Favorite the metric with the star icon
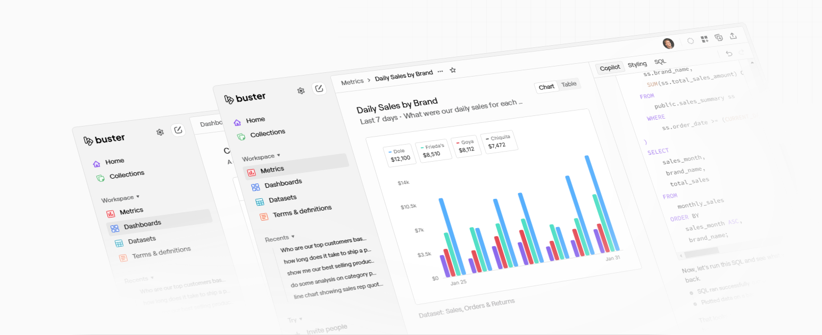 (x=453, y=70)
